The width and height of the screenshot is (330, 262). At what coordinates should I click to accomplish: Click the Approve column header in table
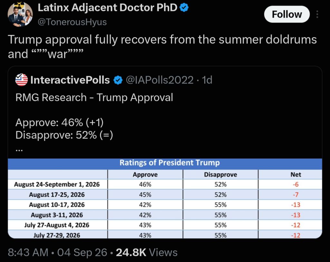tap(145, 175)
